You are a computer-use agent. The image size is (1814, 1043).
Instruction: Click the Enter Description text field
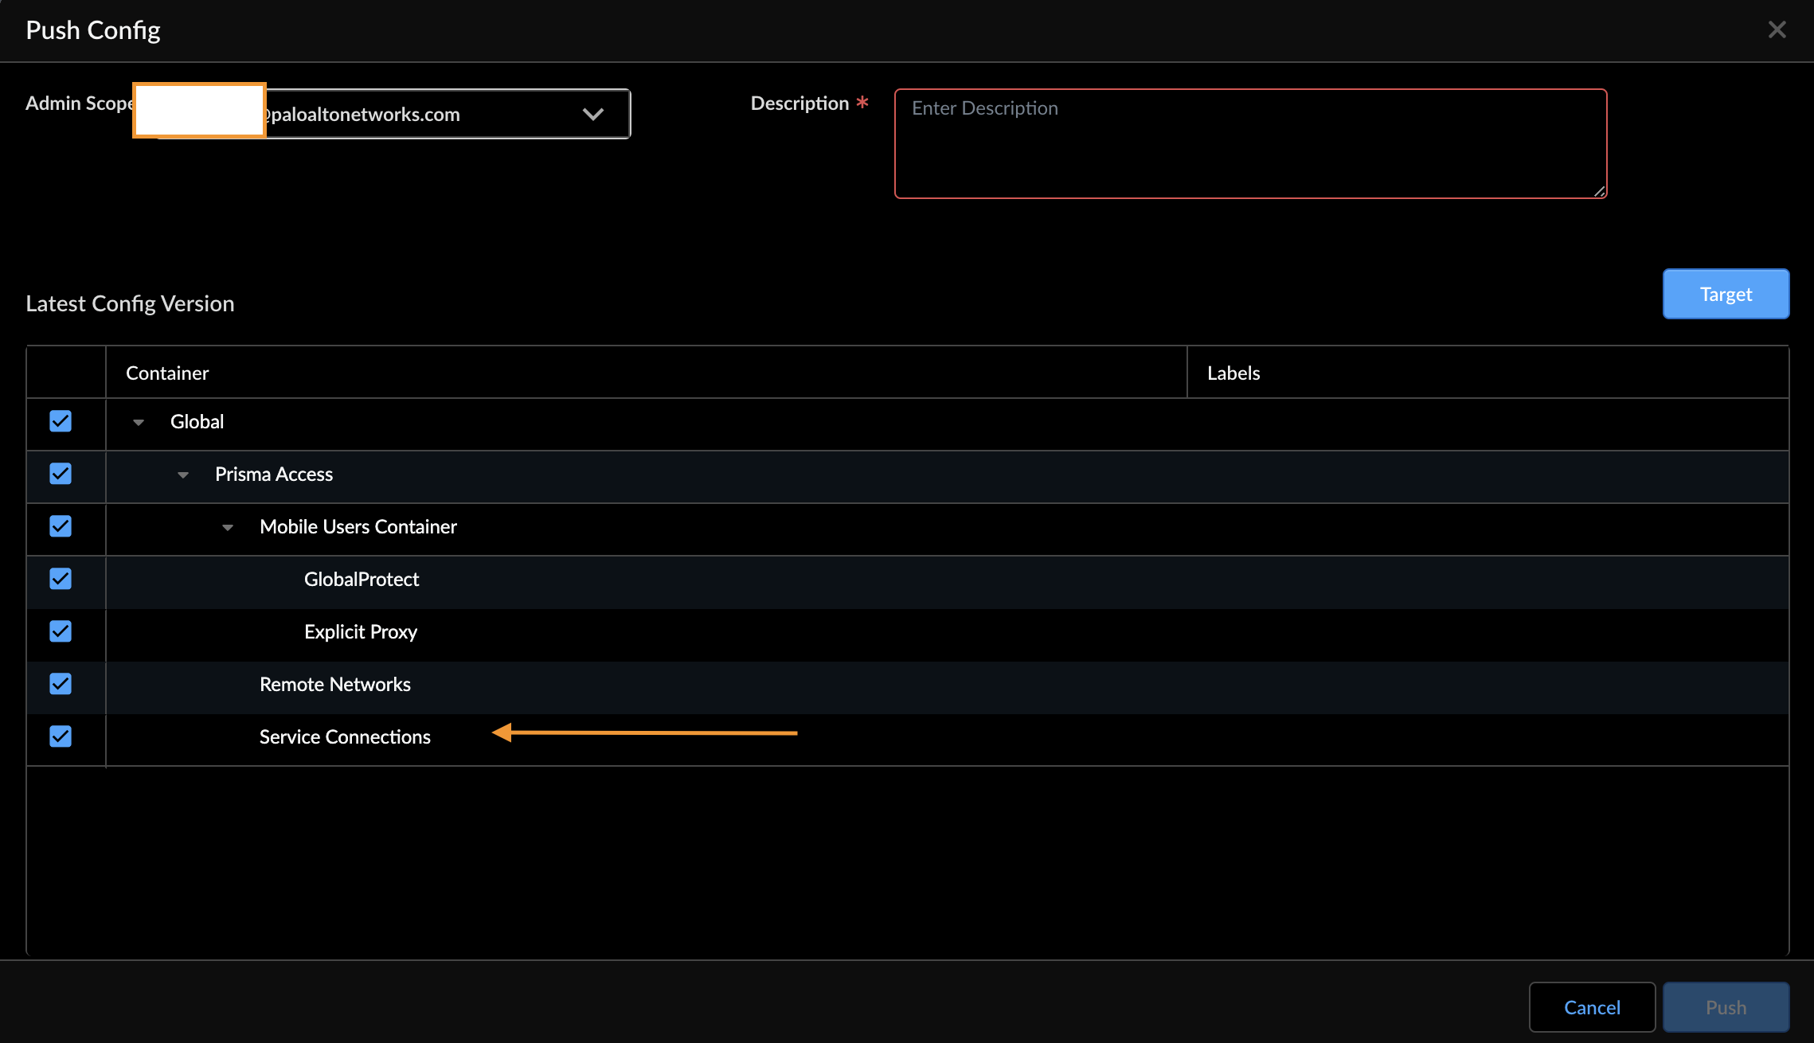(x=1250, y=143)
